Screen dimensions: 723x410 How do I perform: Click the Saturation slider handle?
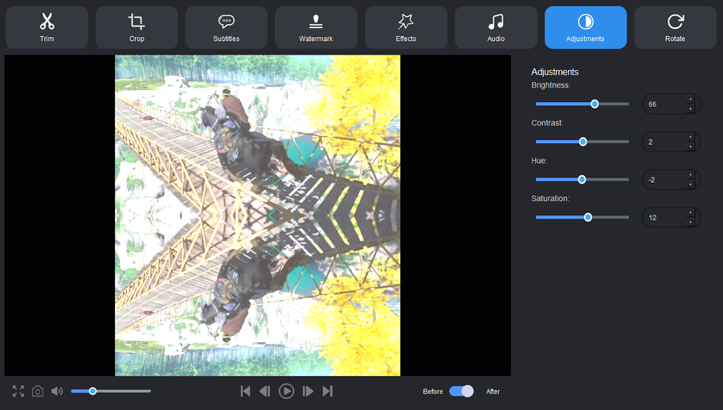click(x=588, y=218)
